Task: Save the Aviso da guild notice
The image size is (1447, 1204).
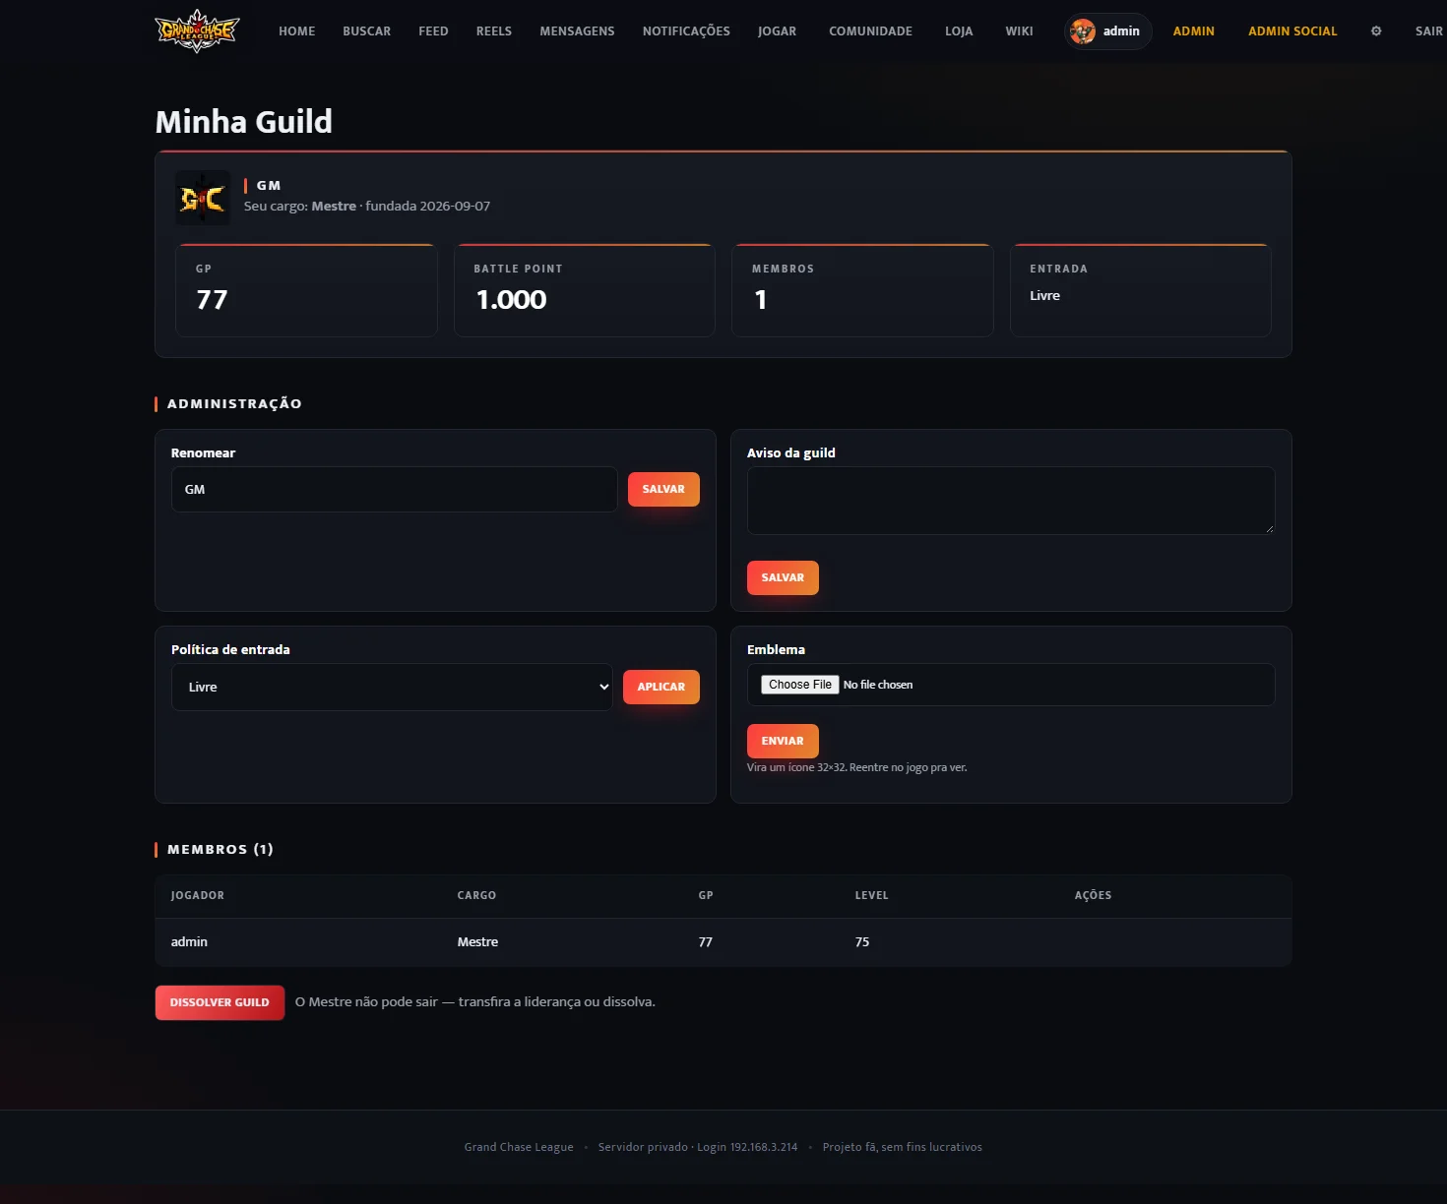Action: pos(783,577)
